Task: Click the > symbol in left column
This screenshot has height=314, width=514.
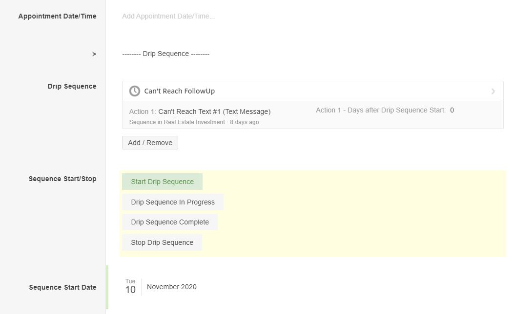Action: [x=94, y=54]
